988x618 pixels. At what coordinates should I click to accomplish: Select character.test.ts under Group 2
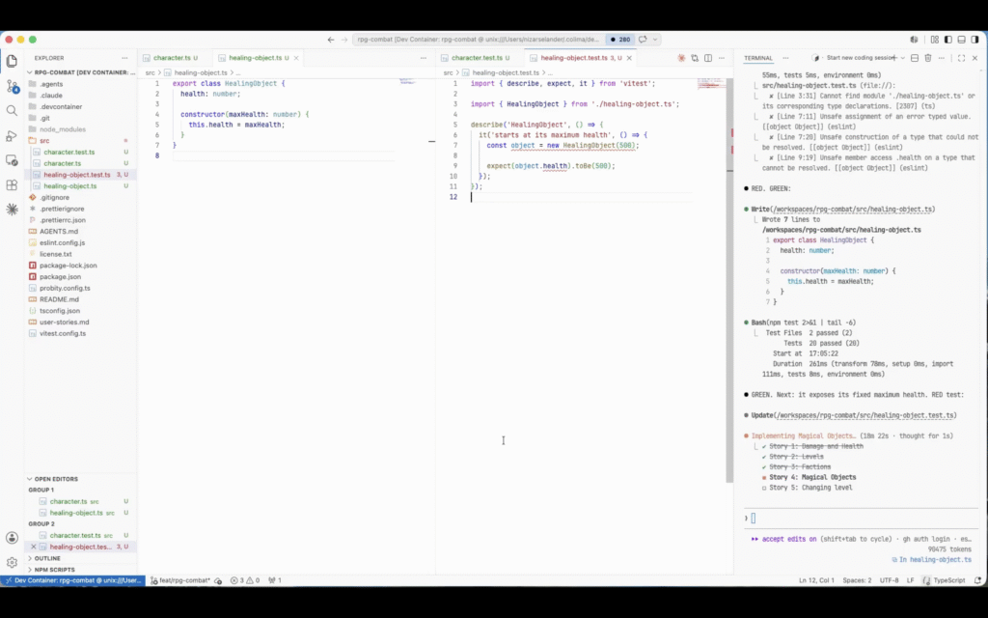(x=81, y=535)
